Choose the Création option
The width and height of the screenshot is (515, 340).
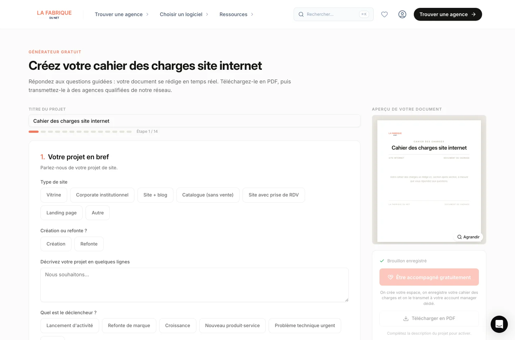click(x=56, y=244)
